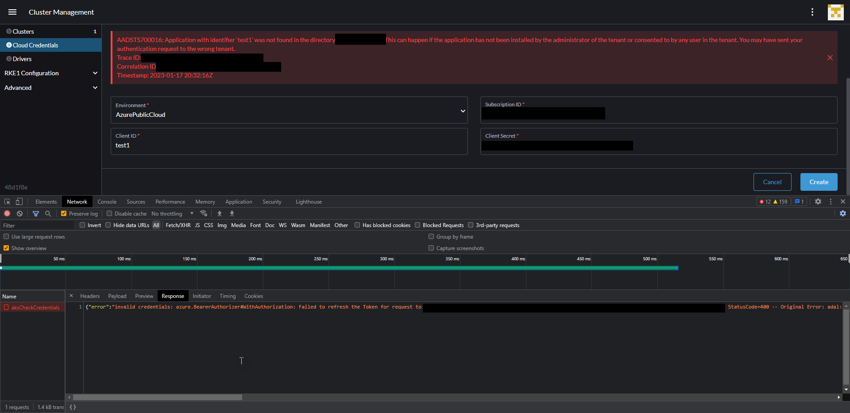Open the Headers tab for the request
850x413 pixels.
pos(90,296)
